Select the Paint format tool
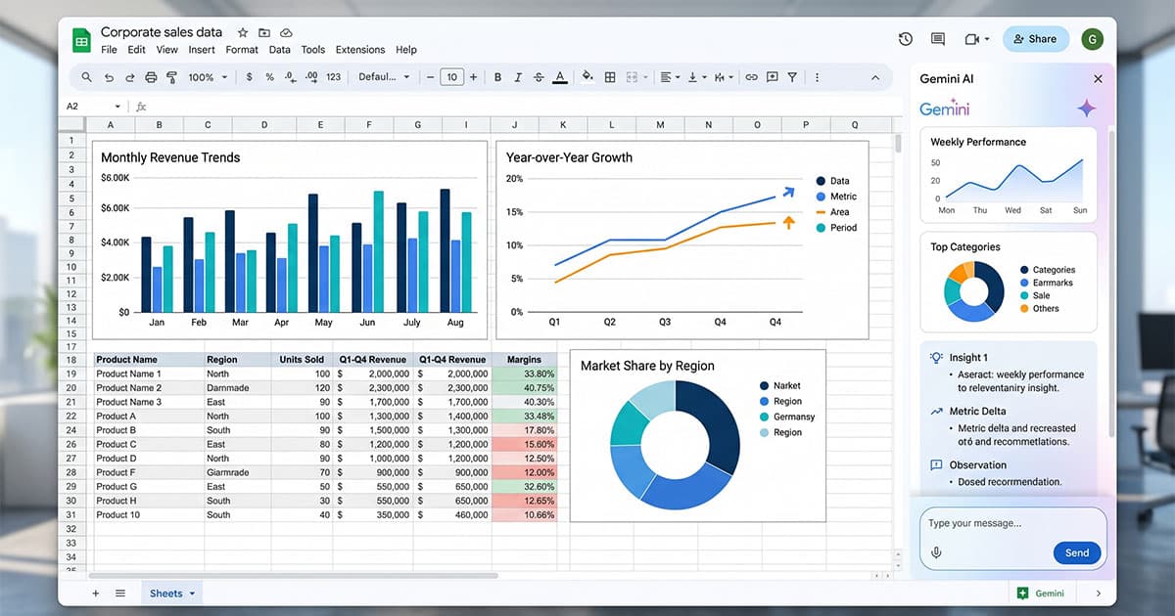This screenshot has width=1175, height=616. click(171, 76)
